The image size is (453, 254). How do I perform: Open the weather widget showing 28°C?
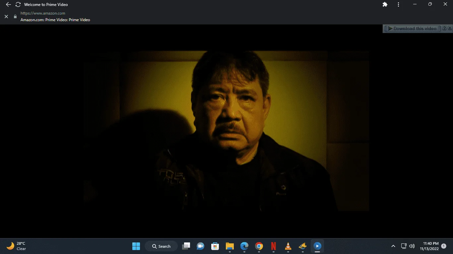pyautogui.click(x=16, y=246)
